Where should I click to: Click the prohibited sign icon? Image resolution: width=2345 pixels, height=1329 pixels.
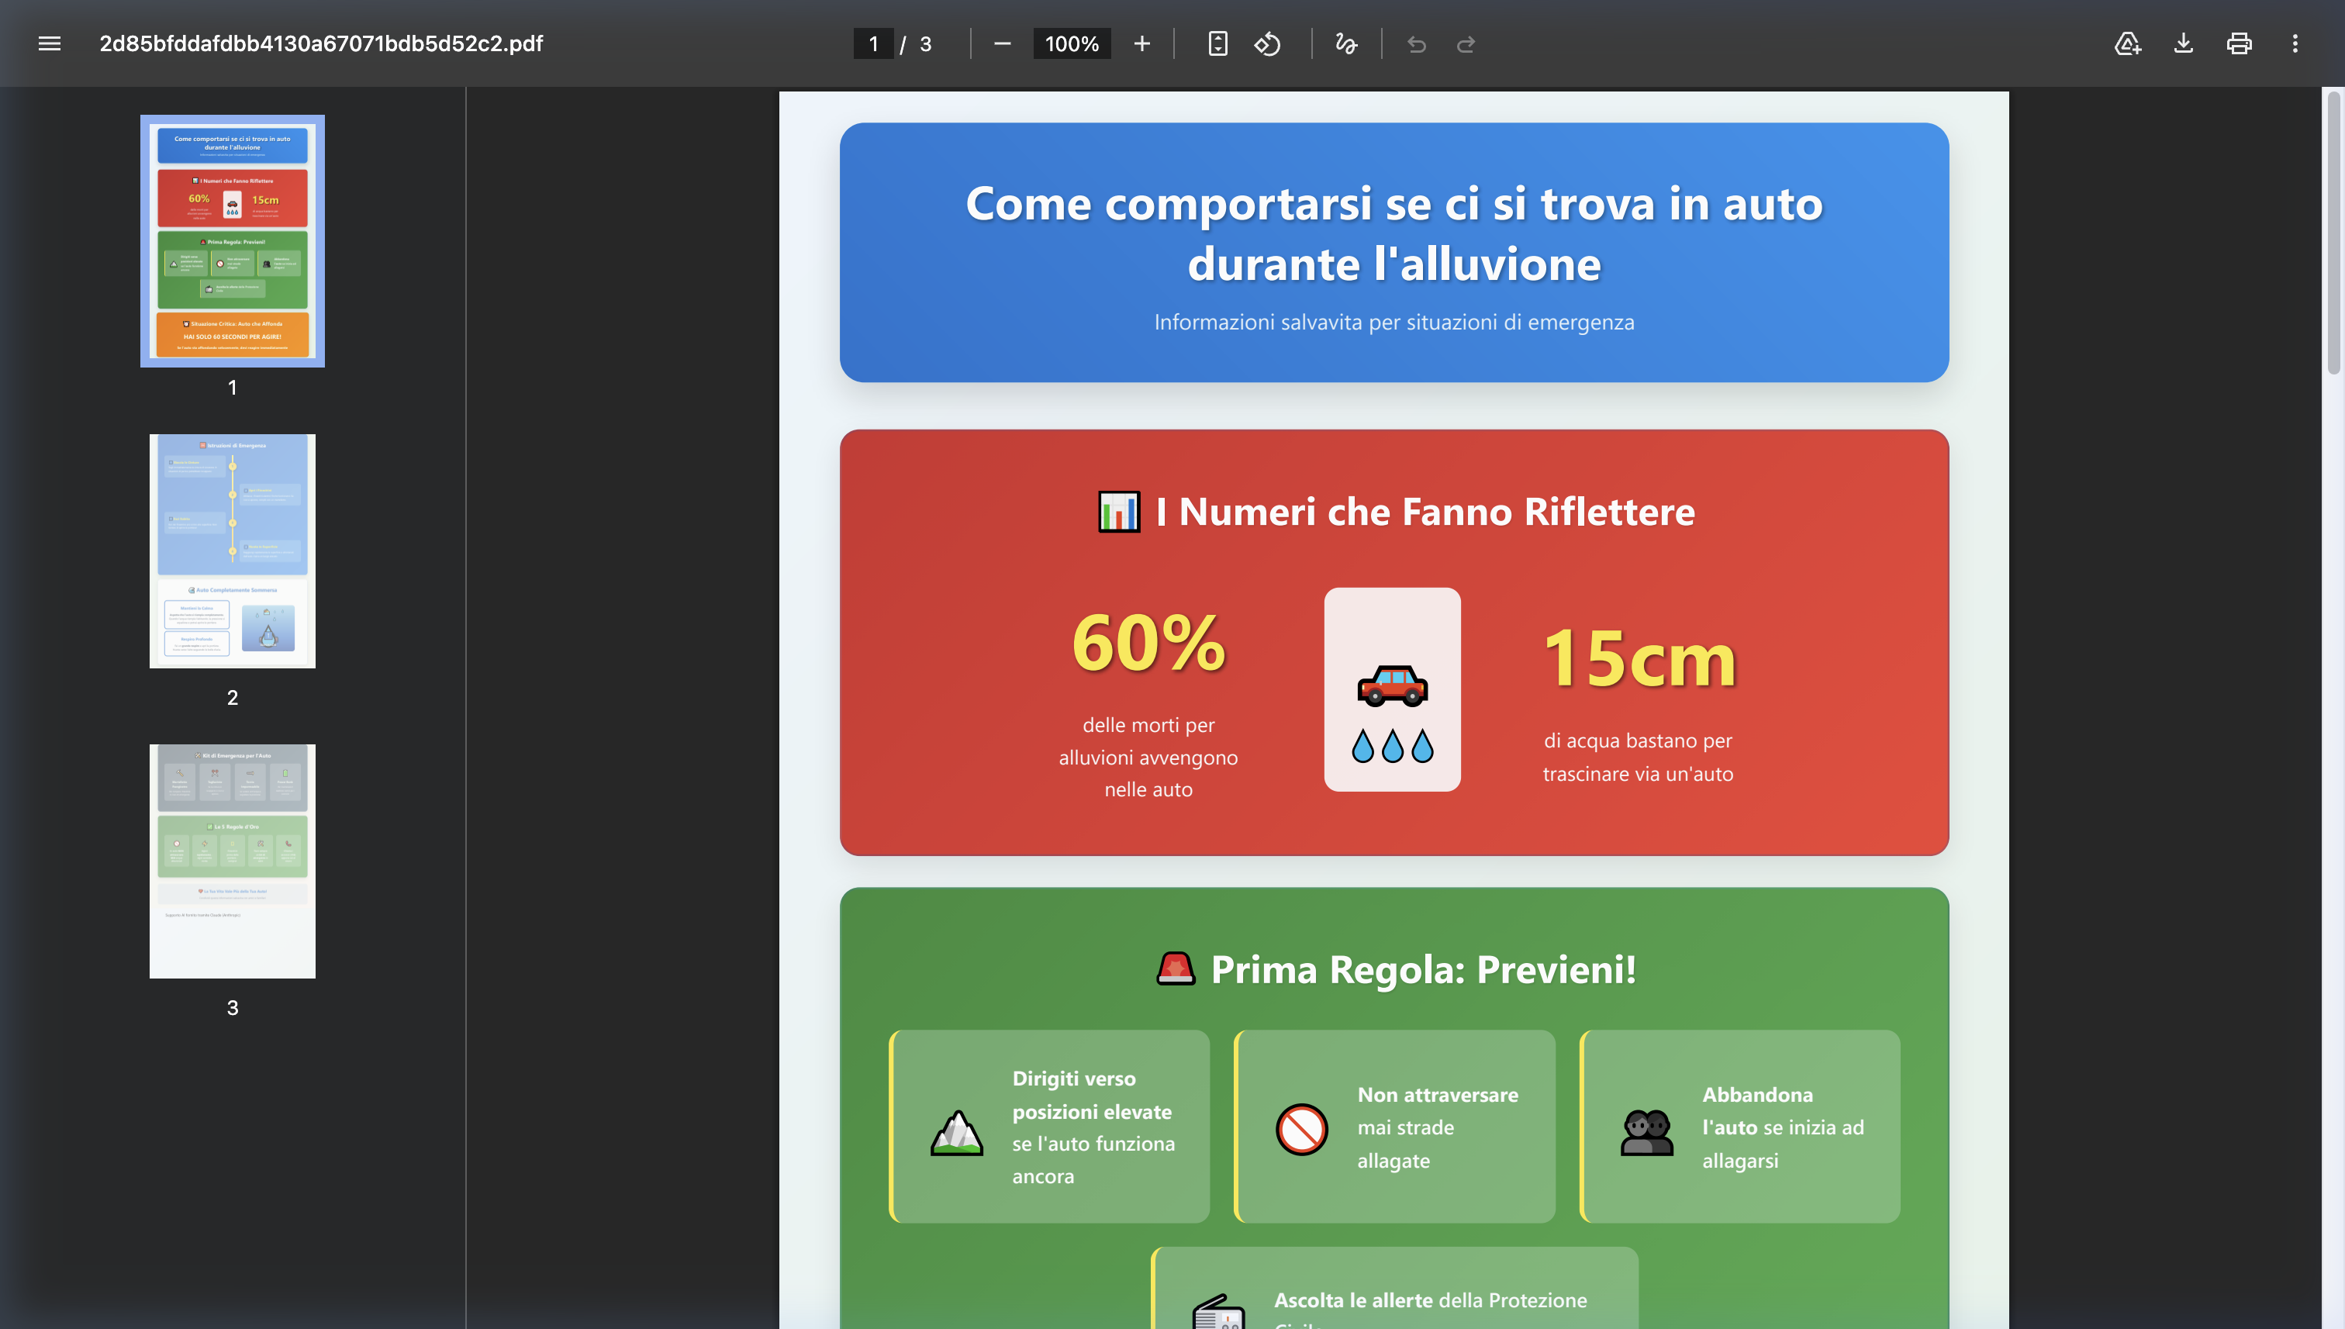[x=1302, y=1130]
